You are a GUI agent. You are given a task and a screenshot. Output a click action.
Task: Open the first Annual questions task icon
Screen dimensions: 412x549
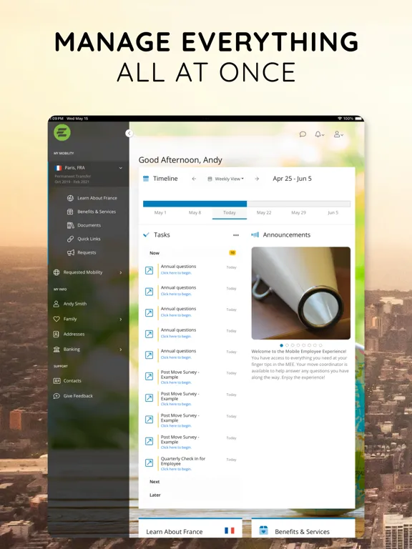pyautogui.click(x=149, y=270)
